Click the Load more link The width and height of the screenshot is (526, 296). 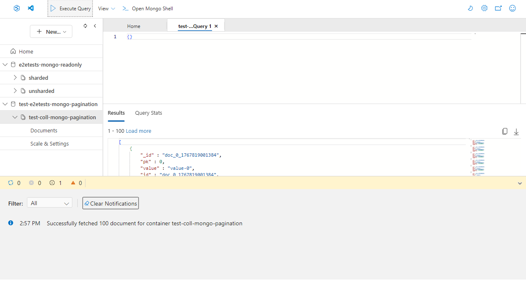pos(138,131)
